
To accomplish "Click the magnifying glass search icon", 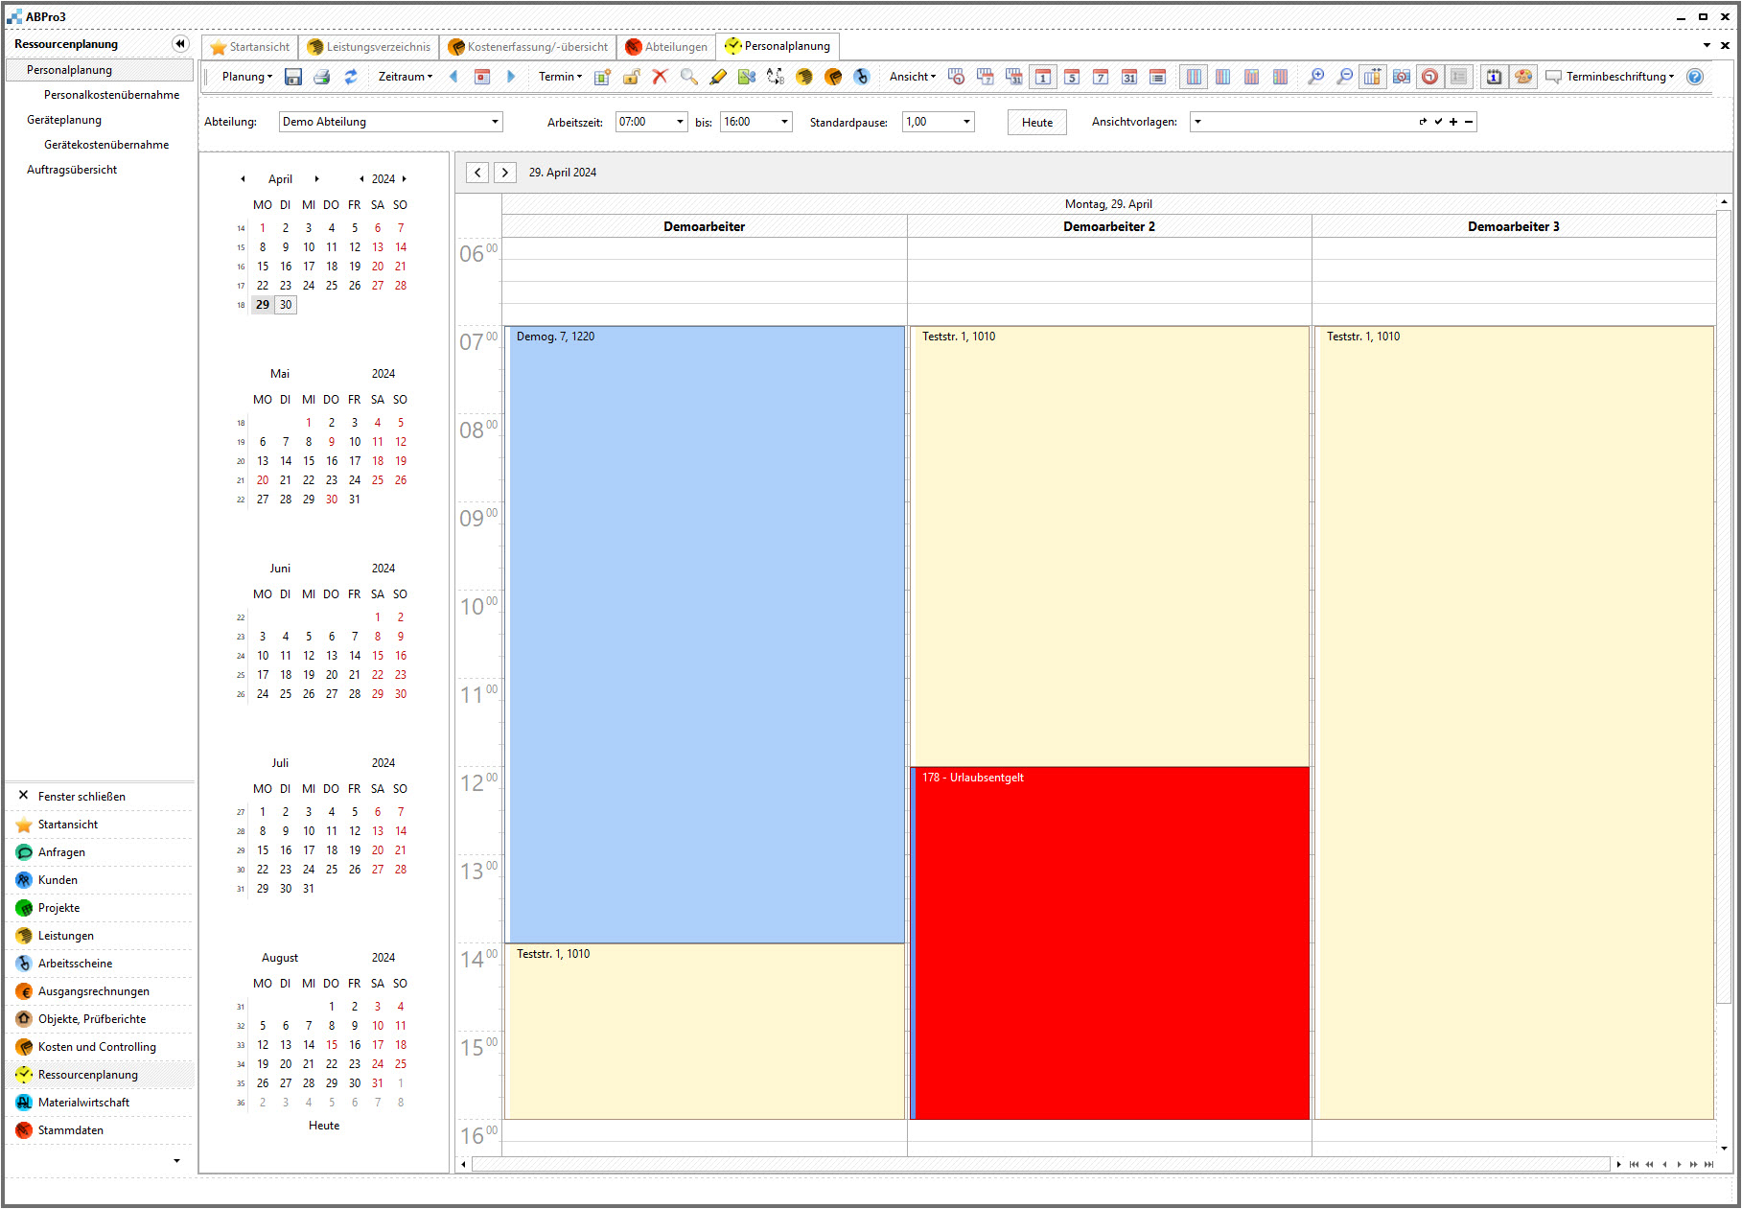I will (688, 77).
